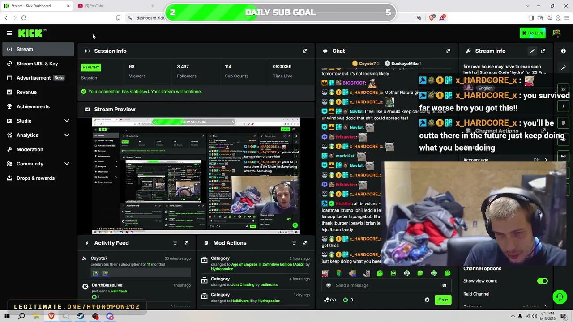Screen dimensions: 573x322
Task: Open the Brave VPN shield icon
Action: tap(558, 18)
